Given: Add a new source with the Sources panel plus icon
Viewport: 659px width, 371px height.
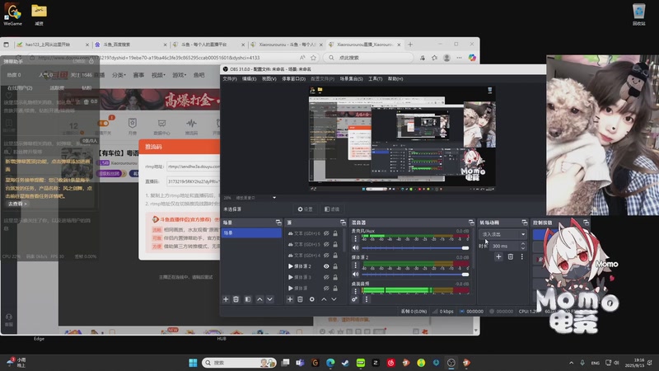Looking at the screenshot, I should pos(290,299).
